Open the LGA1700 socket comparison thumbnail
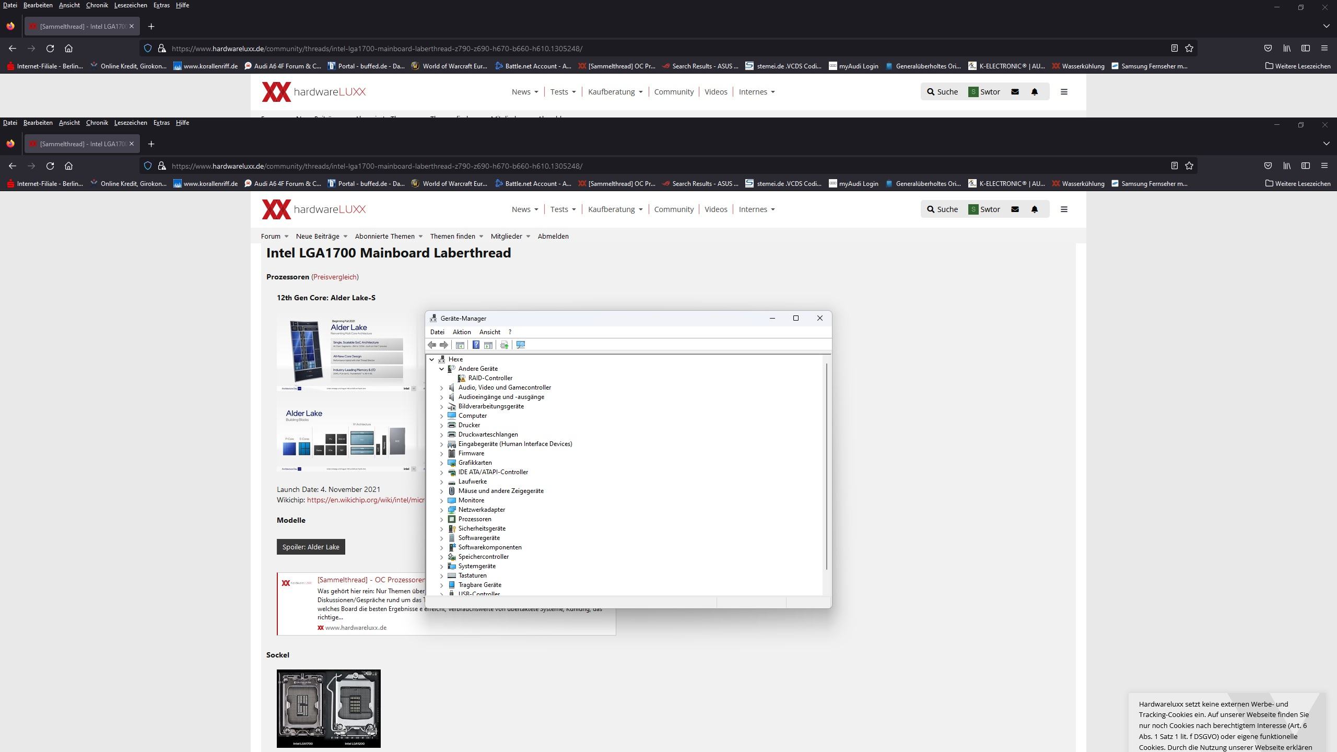 coord(329,709)
